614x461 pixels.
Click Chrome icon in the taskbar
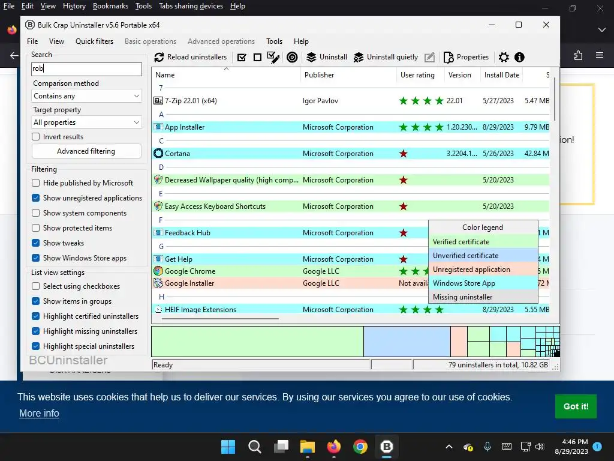(x=360, y=447)
